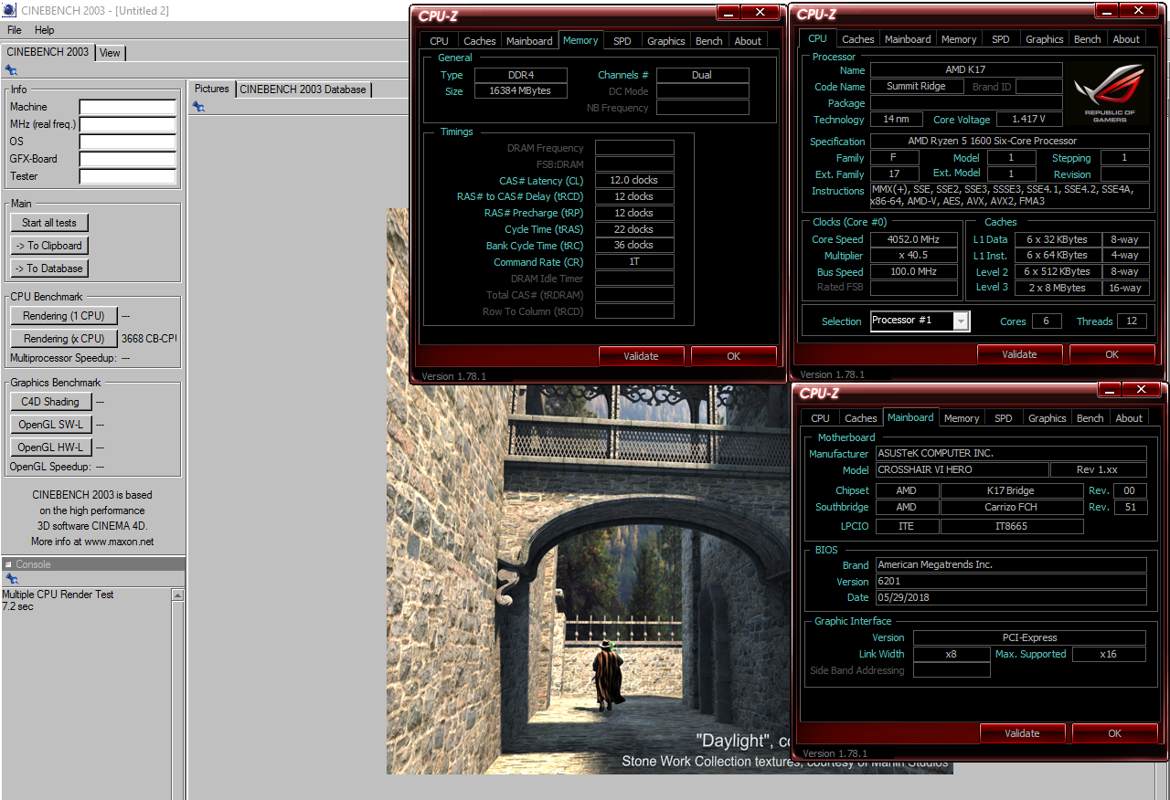Viewport: 1170px width, 800px height.
Task: Open CPU tab in CPU-Z Memory window
Action: pos(439,41)
